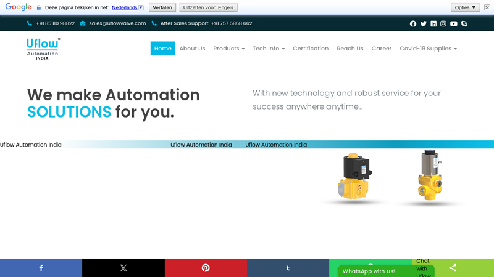The image size is (494, 277).
Task: Open the YouTube icon in the header
Action: point(454,23)
